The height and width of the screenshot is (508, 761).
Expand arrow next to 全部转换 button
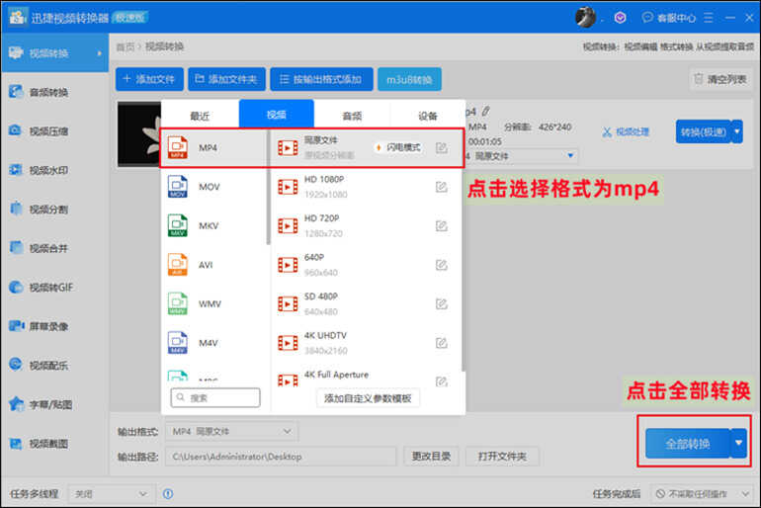click(739, 444)
